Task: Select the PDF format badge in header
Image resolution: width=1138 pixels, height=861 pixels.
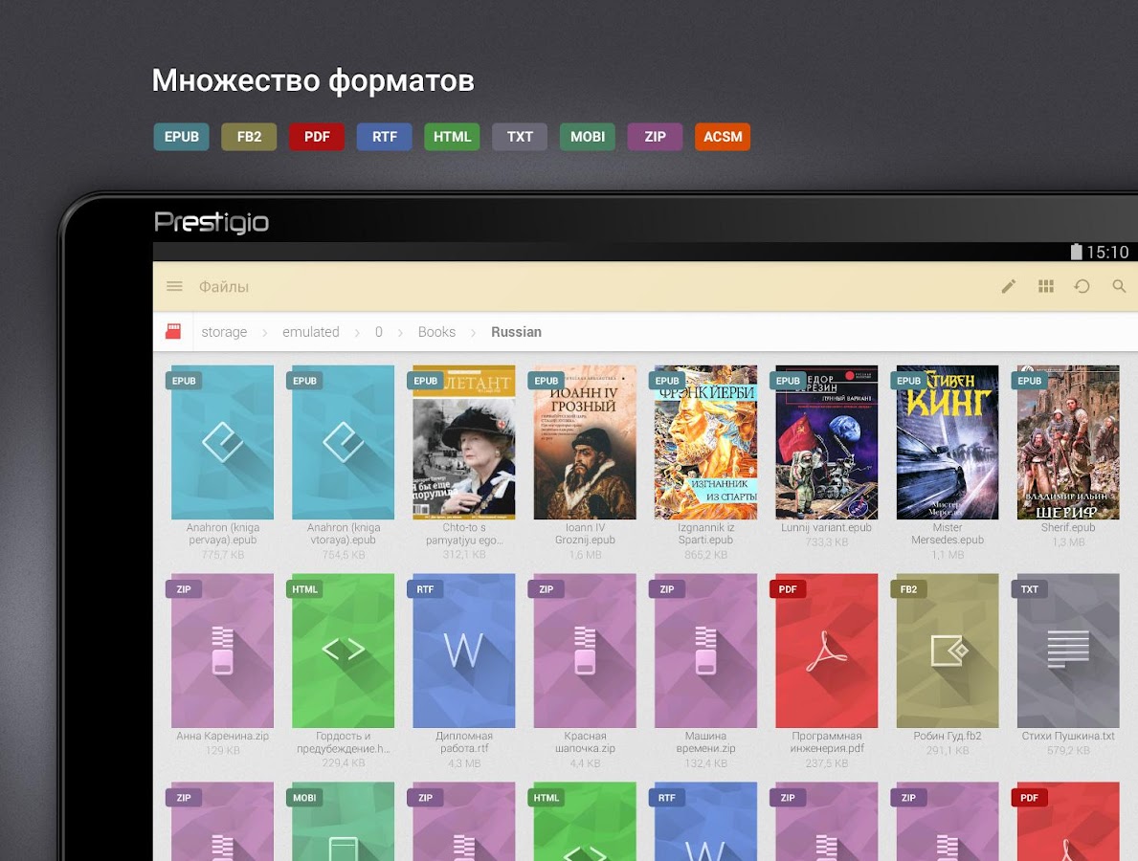Action: 317,137
